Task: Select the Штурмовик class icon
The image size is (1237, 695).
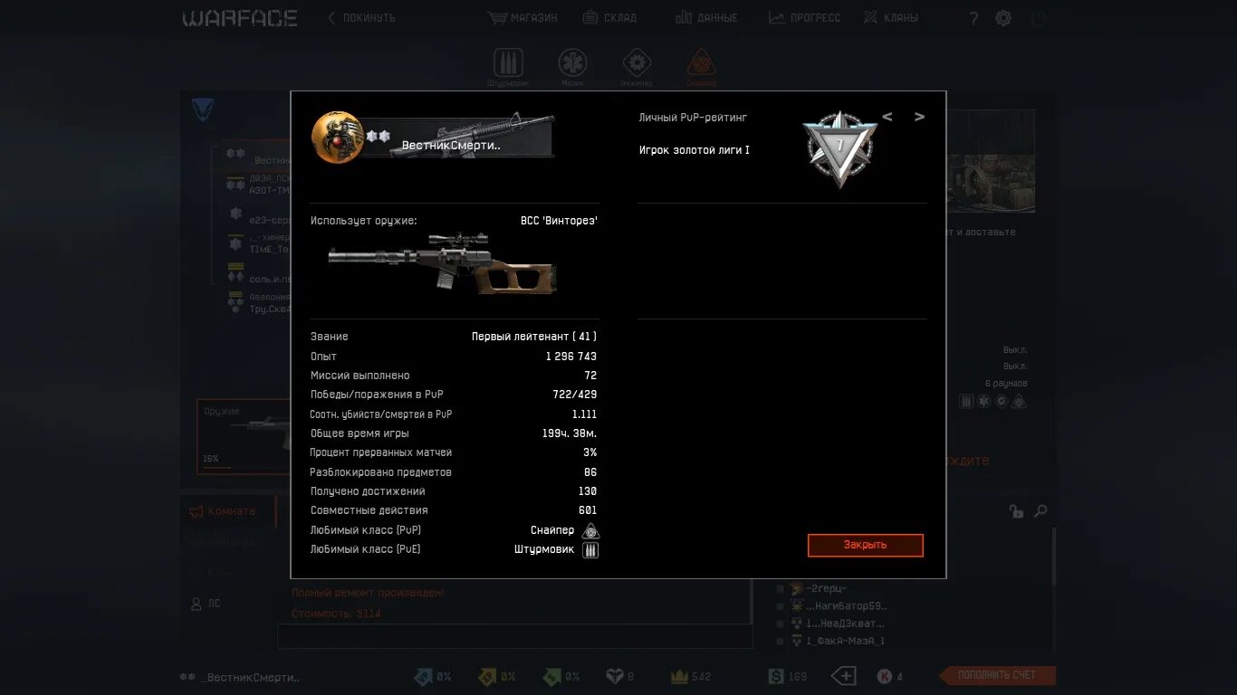Action: click(x=508, y=63)
